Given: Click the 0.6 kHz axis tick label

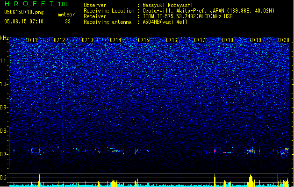Looking at the screenshot, I should click(4, 178).
